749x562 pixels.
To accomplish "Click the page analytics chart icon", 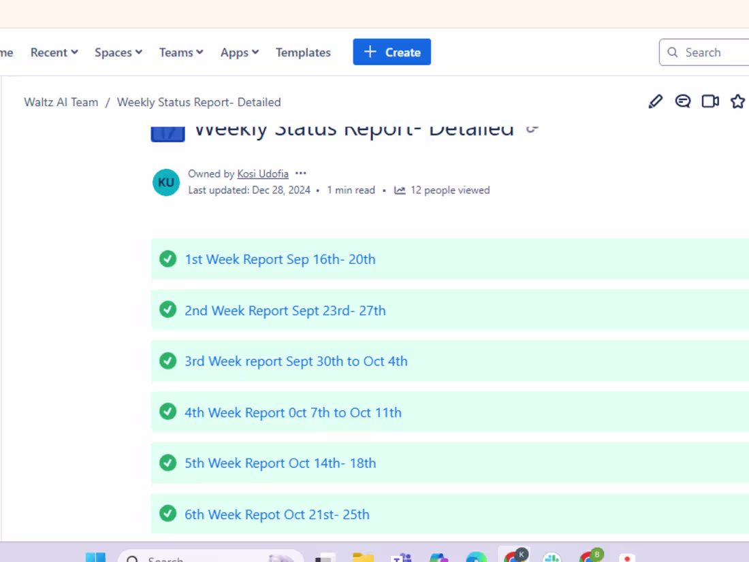I will pos(400,191).
